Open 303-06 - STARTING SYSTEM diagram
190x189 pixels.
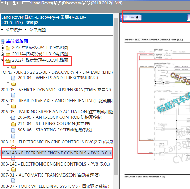55,130
